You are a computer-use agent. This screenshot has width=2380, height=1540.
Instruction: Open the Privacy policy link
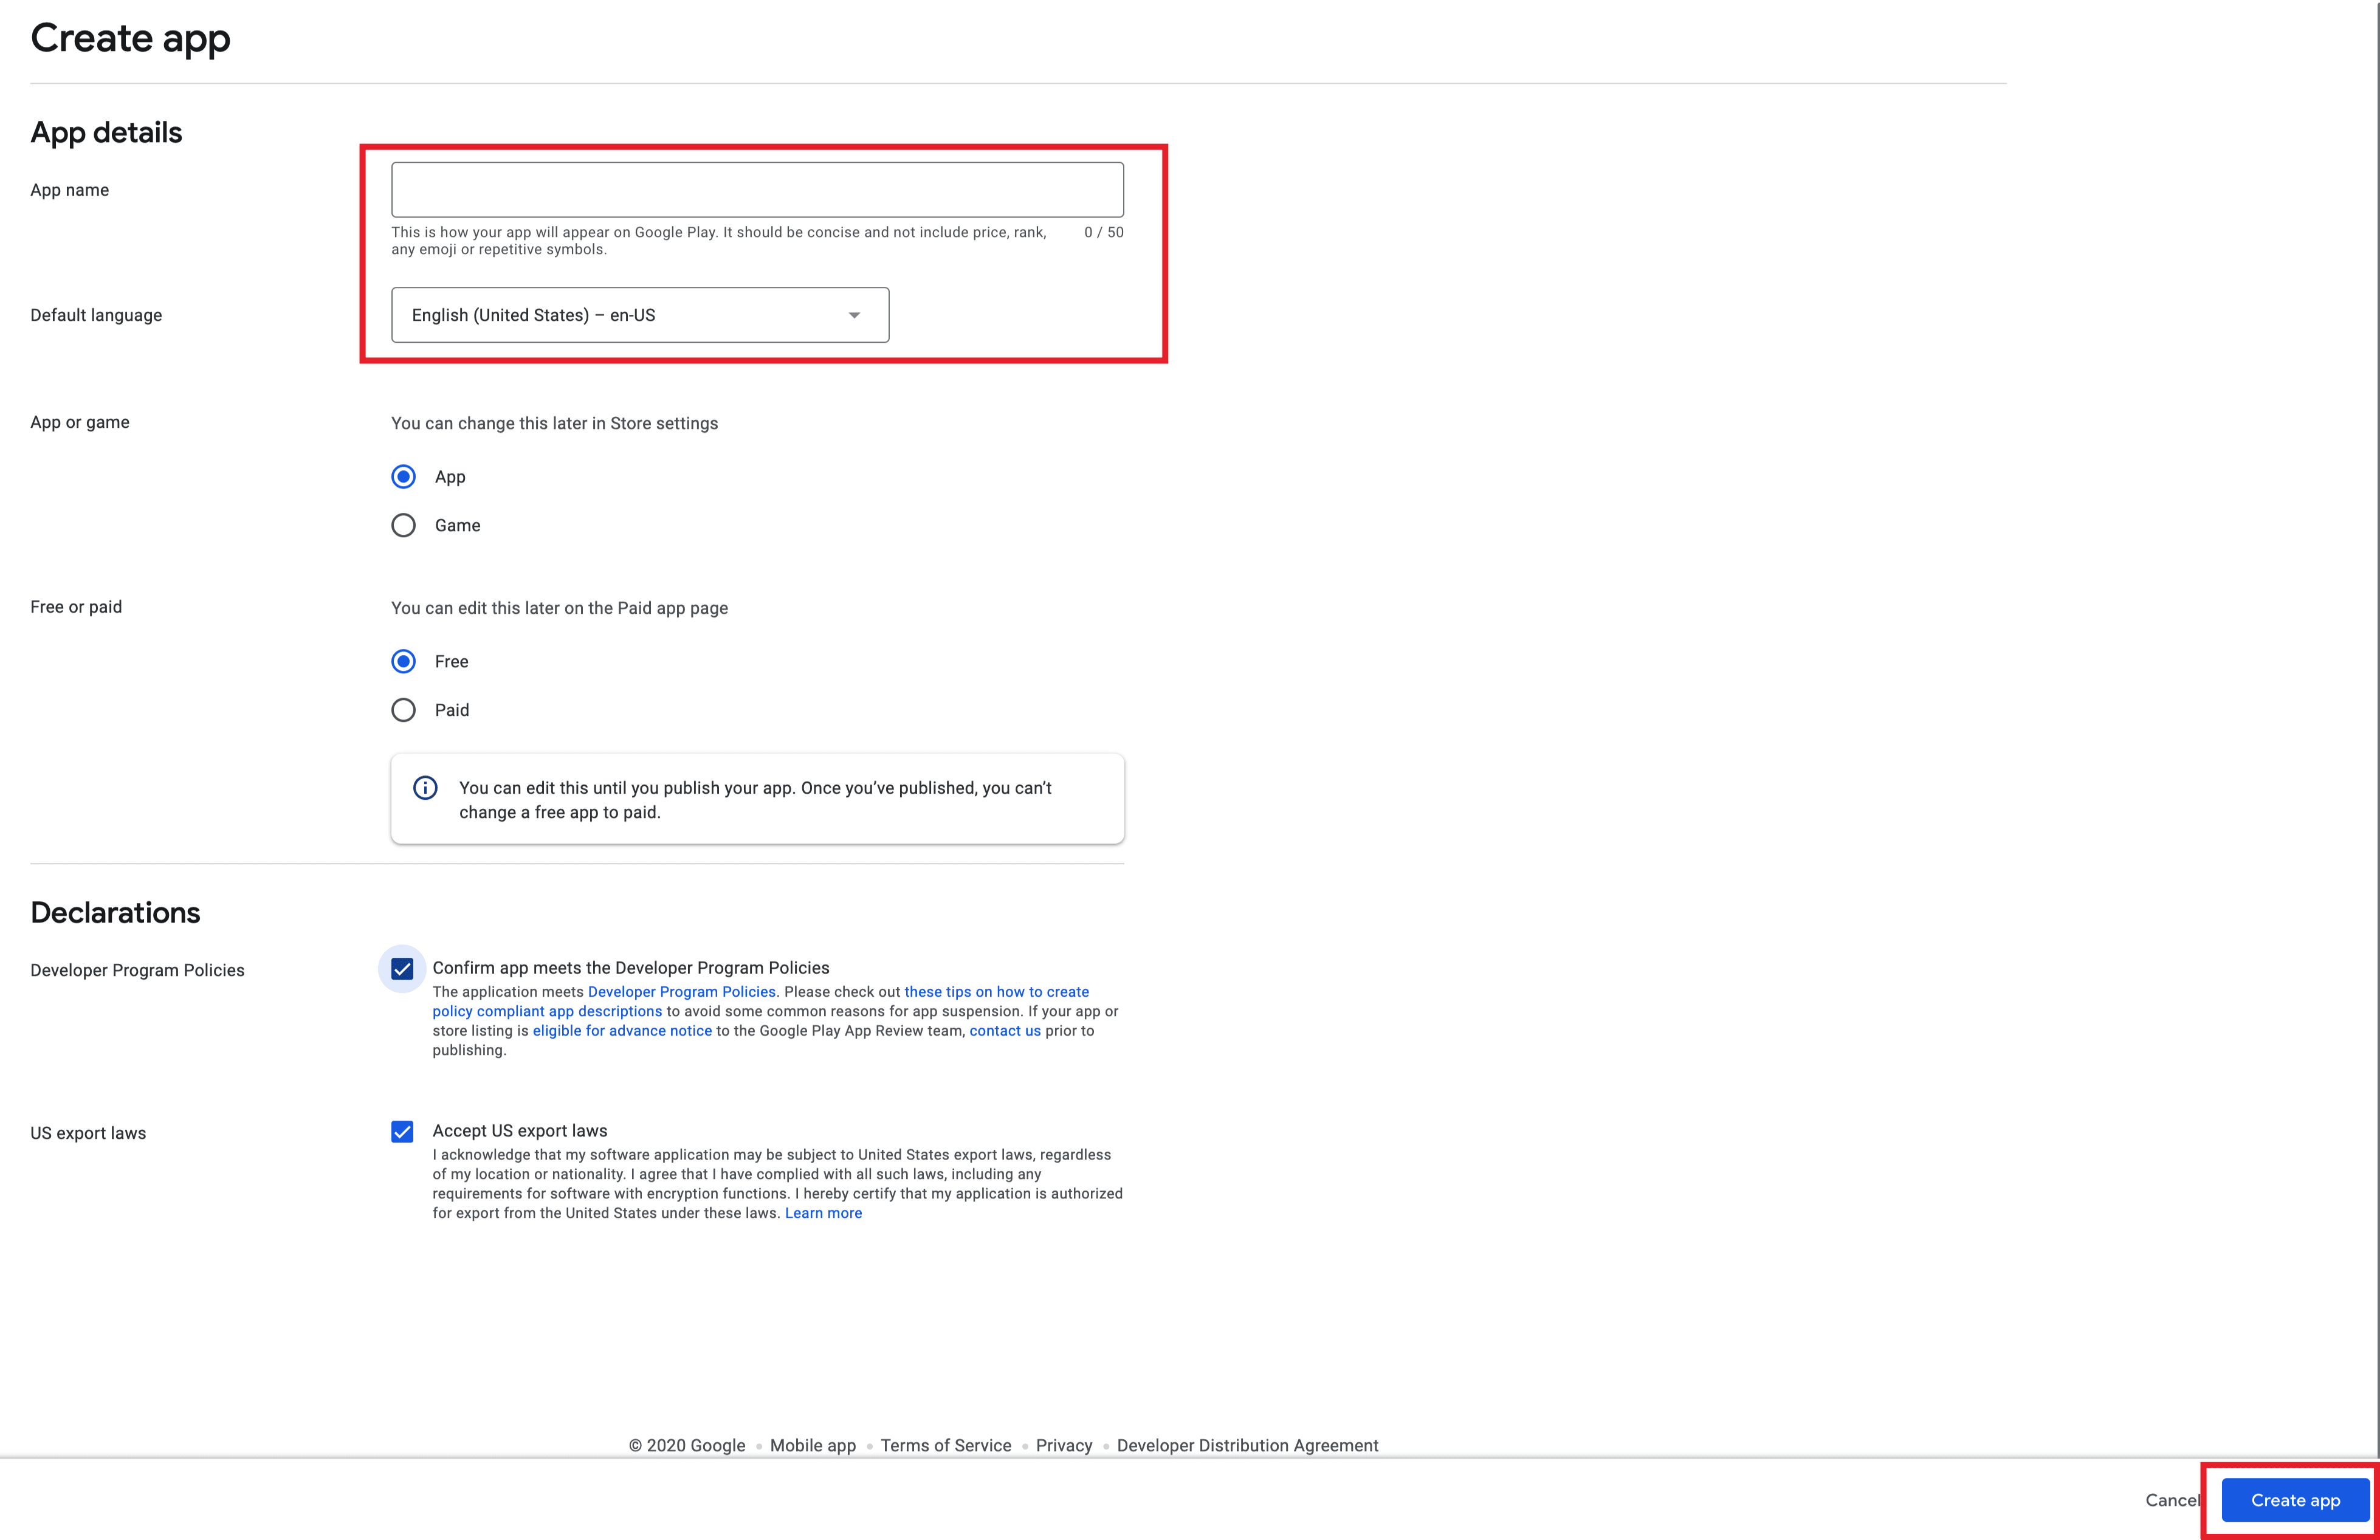1063,1445
